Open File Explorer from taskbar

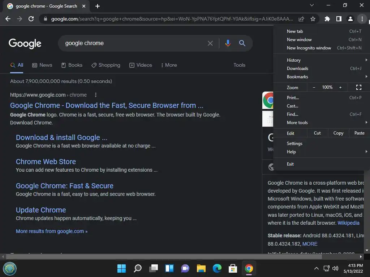(201, 268)
